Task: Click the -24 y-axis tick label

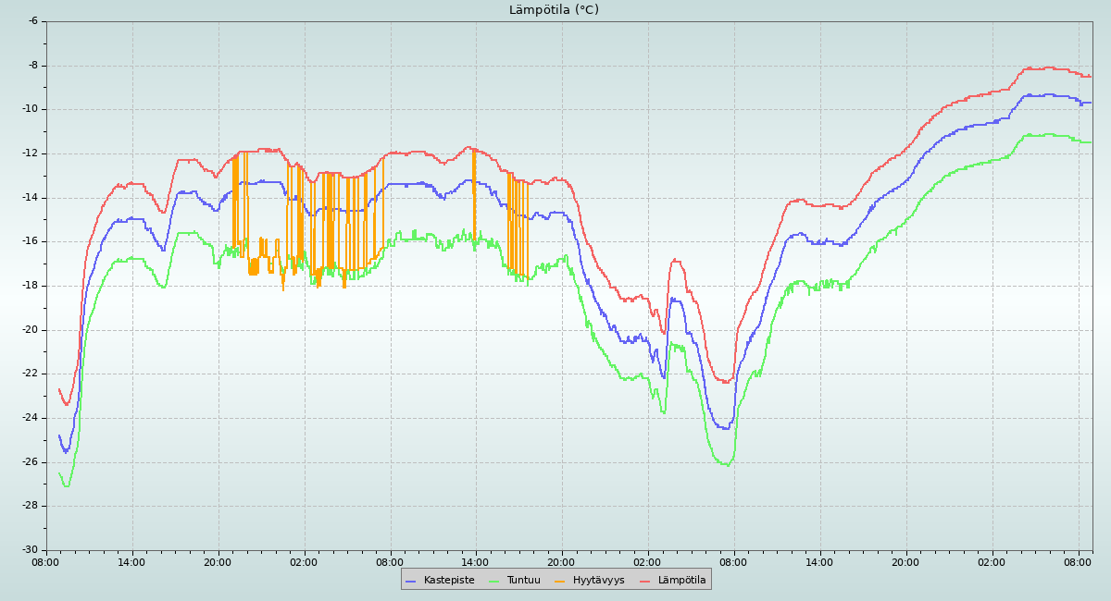Action: [x=30, y=417]
